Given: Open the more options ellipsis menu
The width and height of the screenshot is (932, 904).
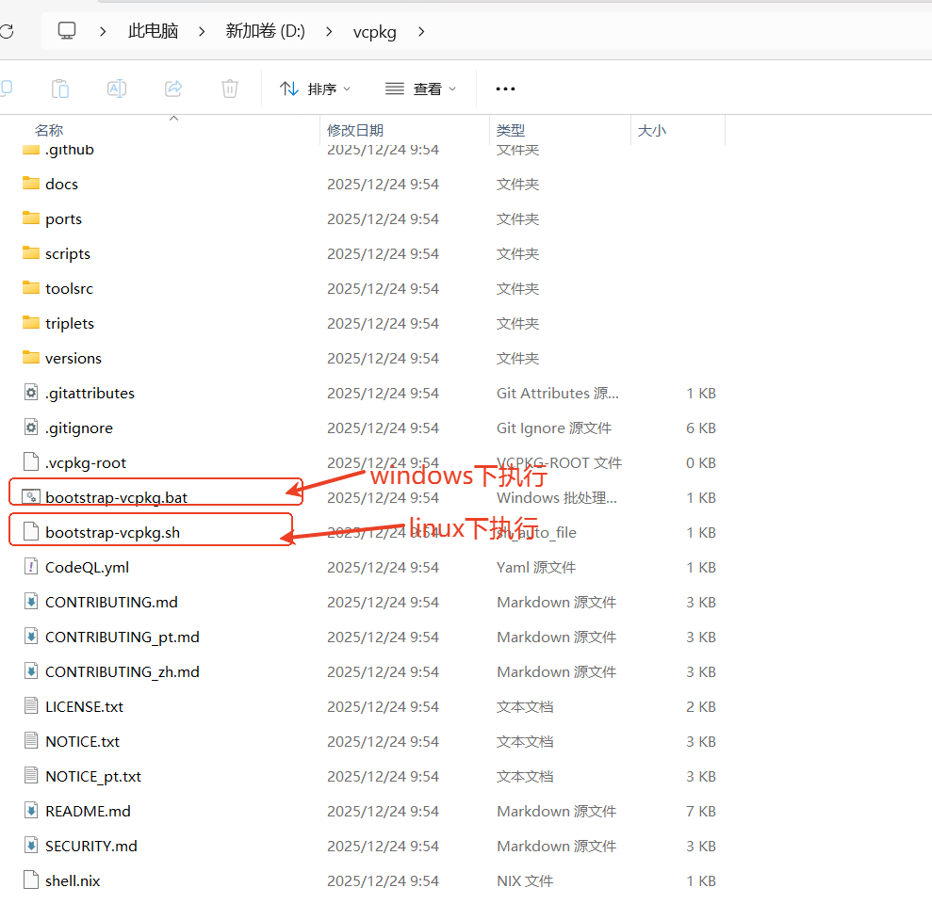Looking at the screenshot, I should pyautogui.click(x=505, y=89).
